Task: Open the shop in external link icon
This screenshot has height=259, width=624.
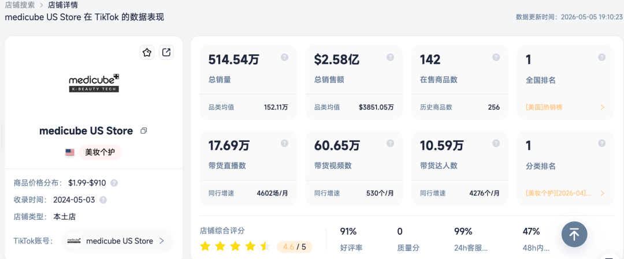Action: pyautogui.click(x=166, y=52)
